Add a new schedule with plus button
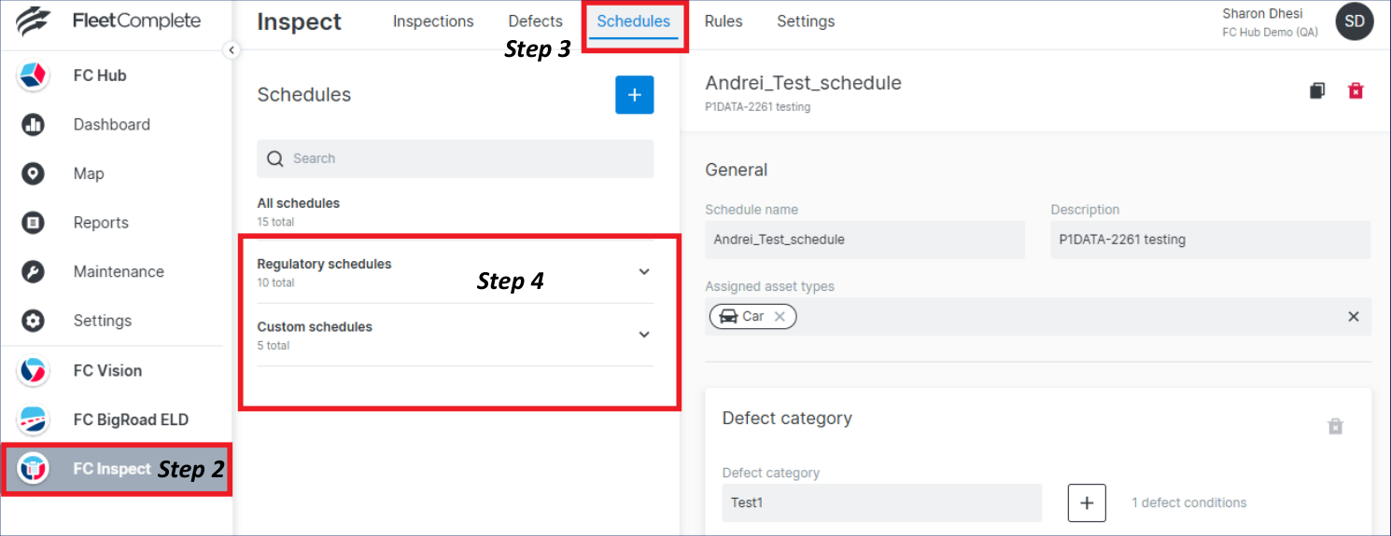This screenshot has height=536, width=1391. pyautogui.click(x=635, y=95)
